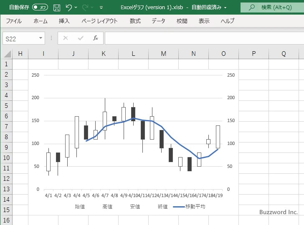Select row 1 header

[6, 64]
